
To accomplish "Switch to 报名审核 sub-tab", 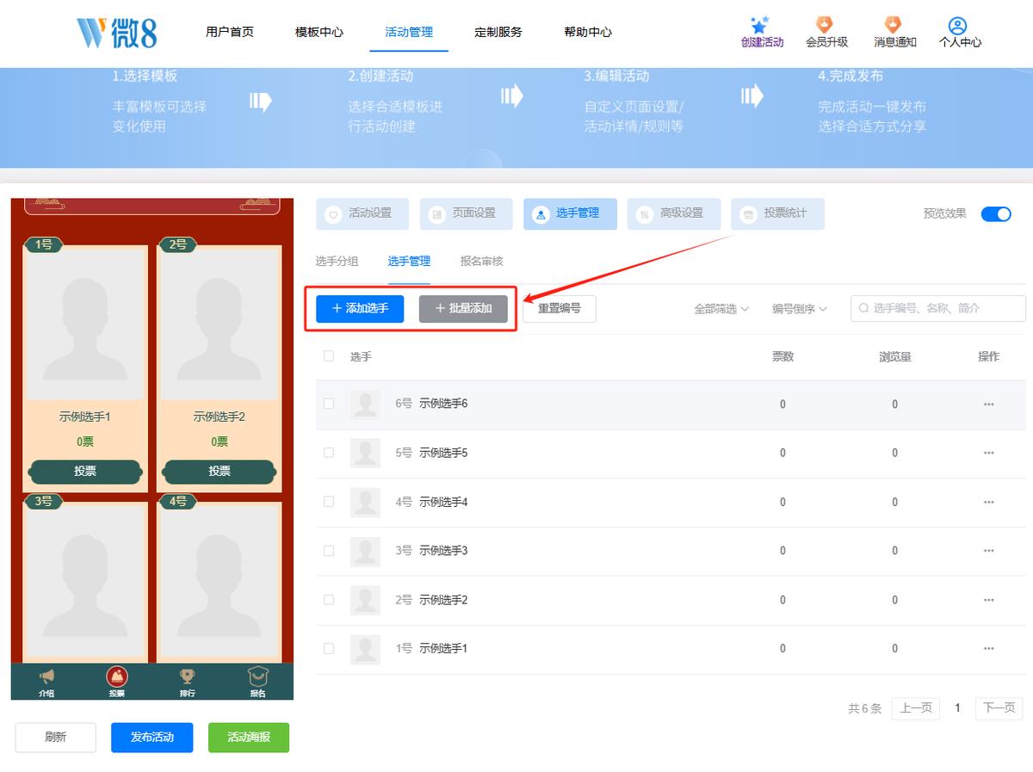I will tap(482, 262).
